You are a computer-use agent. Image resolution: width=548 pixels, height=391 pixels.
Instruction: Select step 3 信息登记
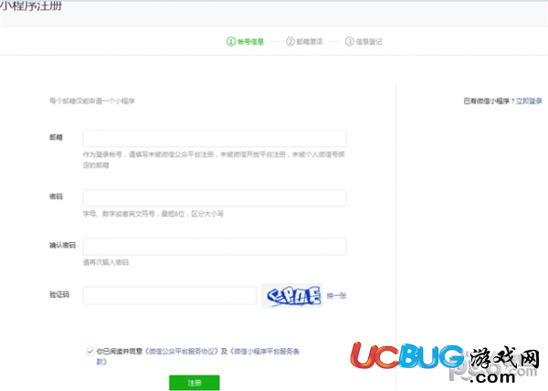tap(364, 42)
